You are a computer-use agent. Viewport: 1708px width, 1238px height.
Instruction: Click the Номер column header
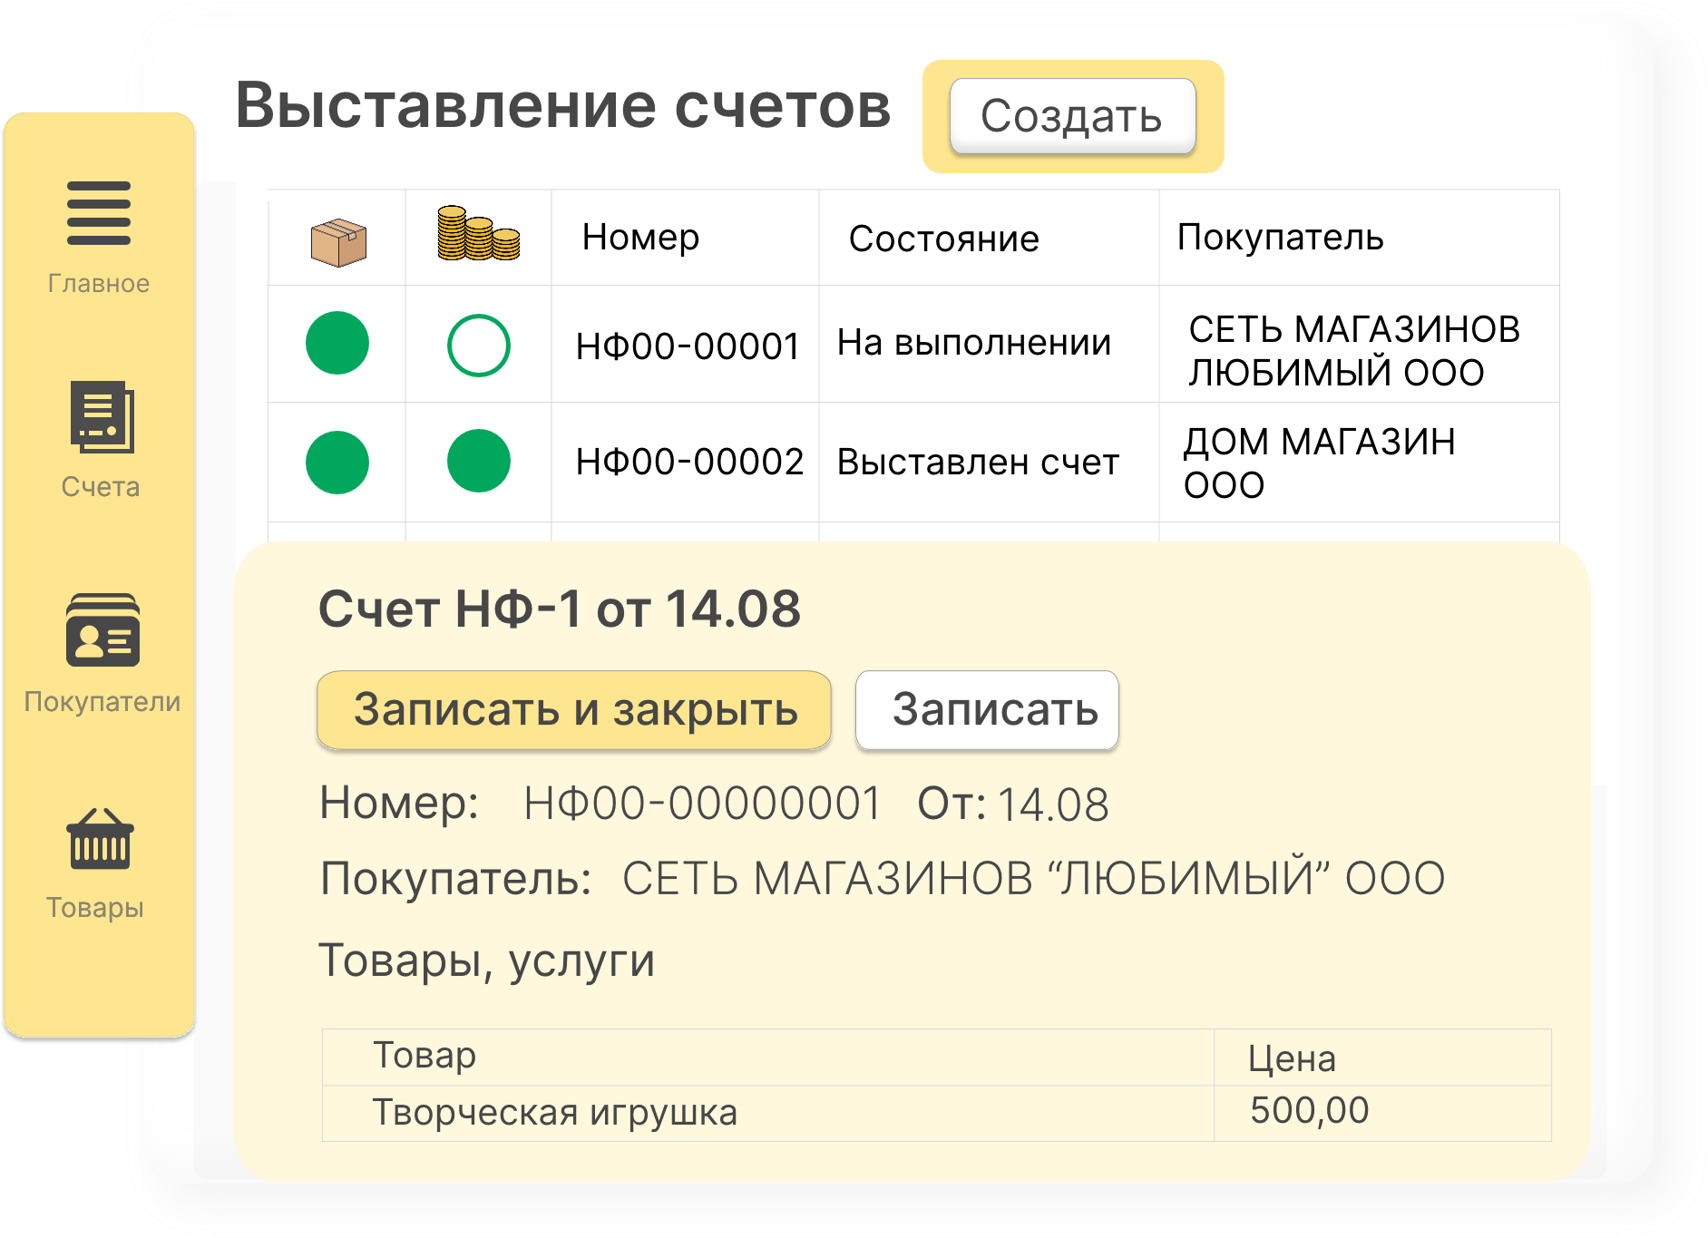point(640,238)
